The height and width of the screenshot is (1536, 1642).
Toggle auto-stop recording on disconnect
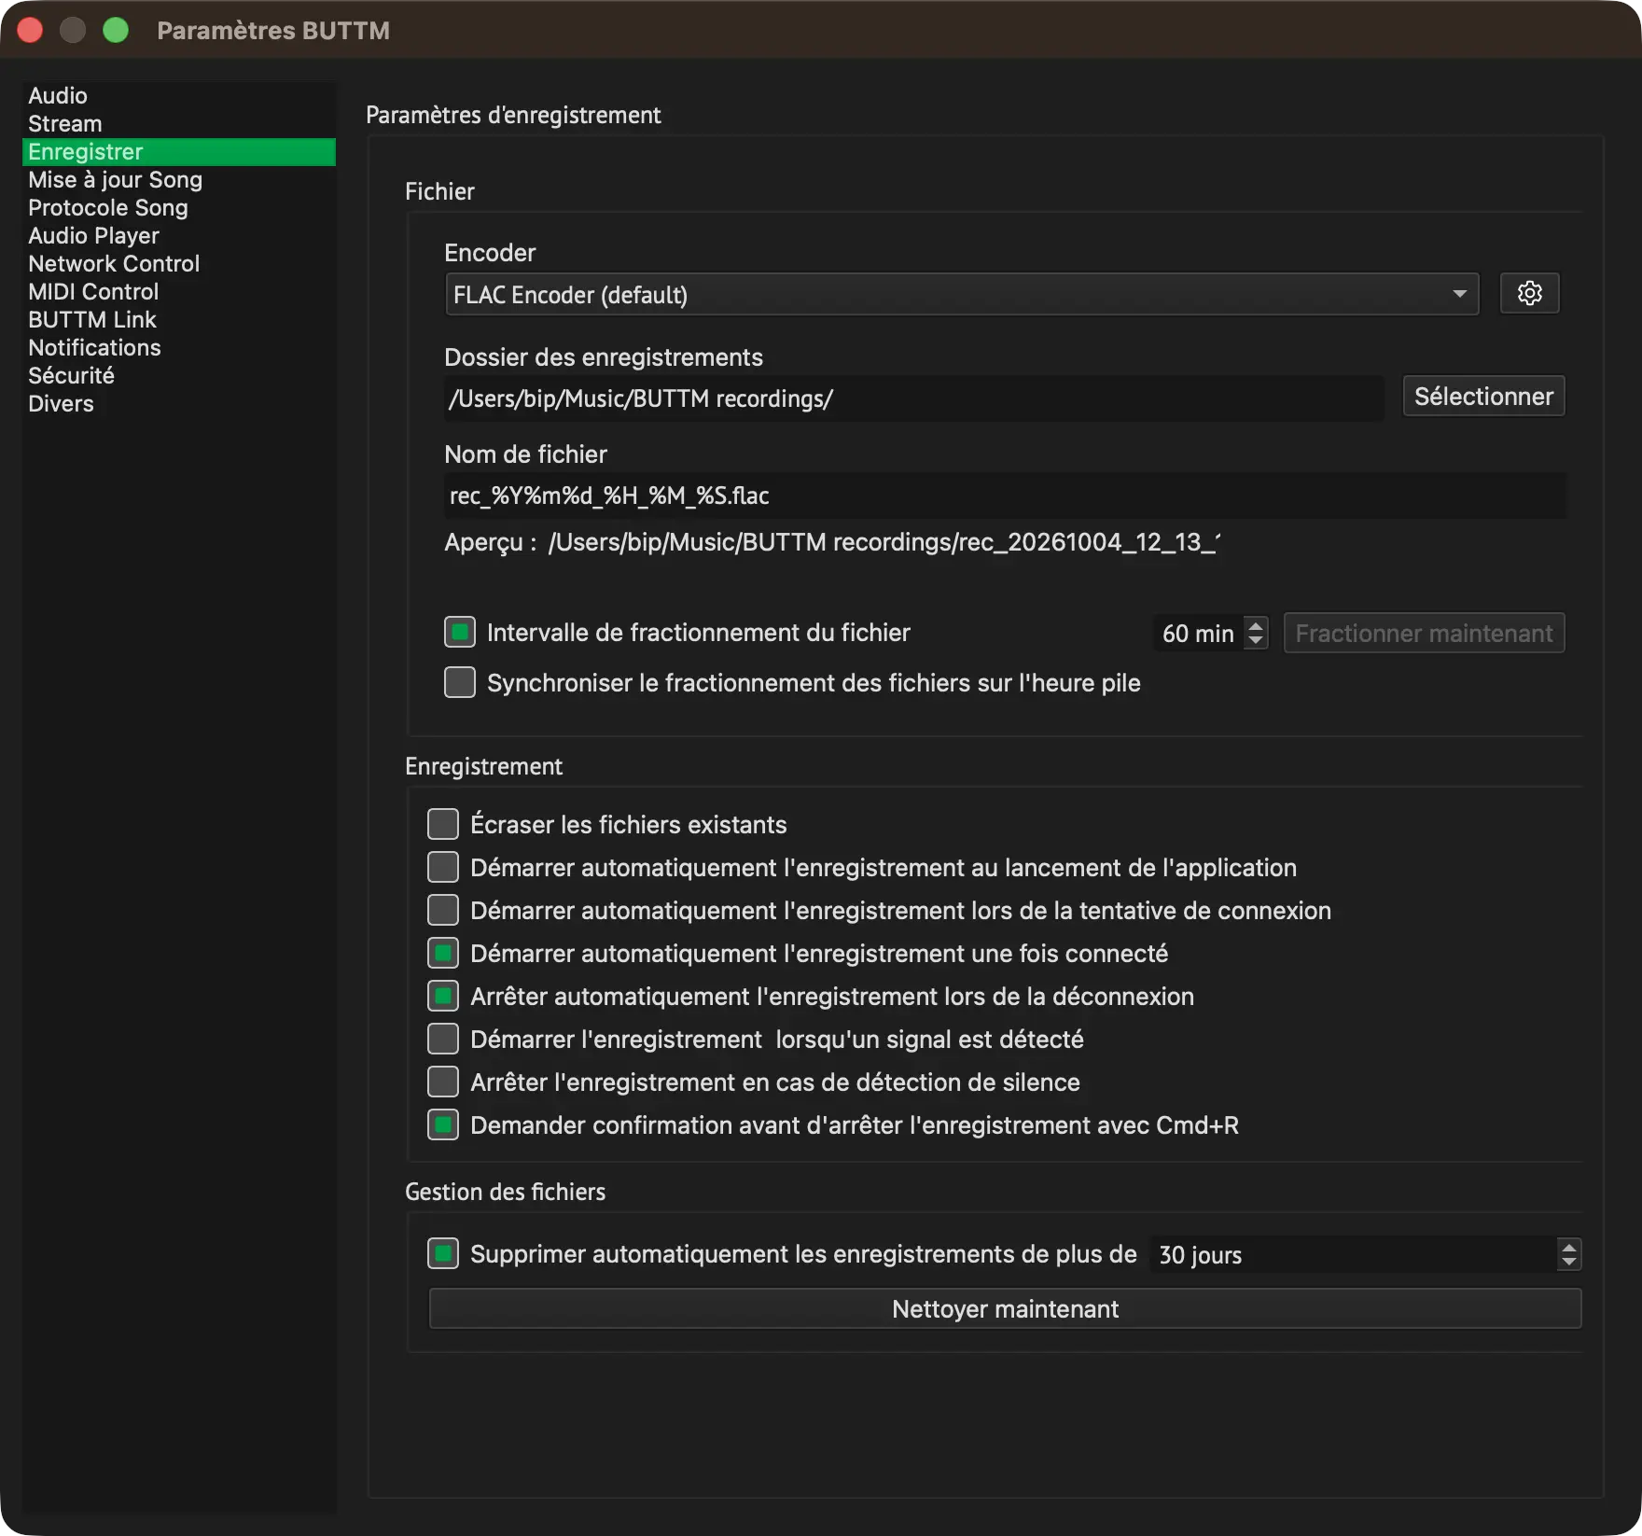coord(443,997)
